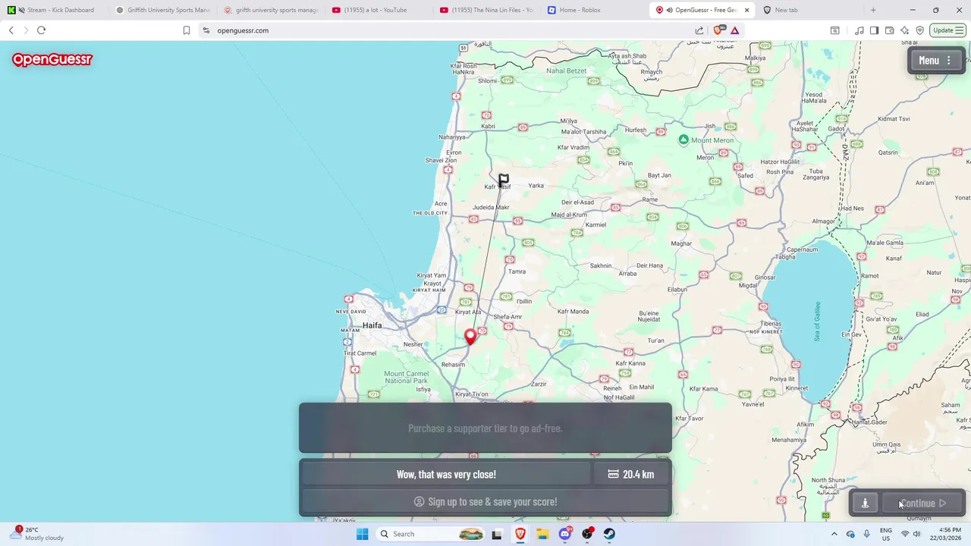This screenshot has height=546, width=971.
Task: Switch to (11955) a lot - YouTube tab
Action: (379, 10)
